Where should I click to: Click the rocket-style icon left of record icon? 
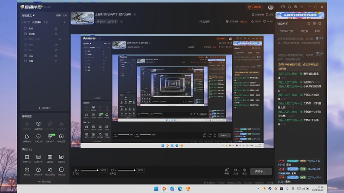(x=227, y=170)
